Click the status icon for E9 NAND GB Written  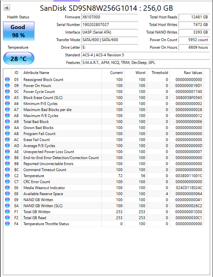coord(8,199)
